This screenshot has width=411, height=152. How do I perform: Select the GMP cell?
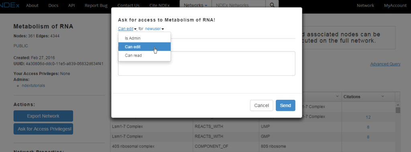tap(300, 136)
